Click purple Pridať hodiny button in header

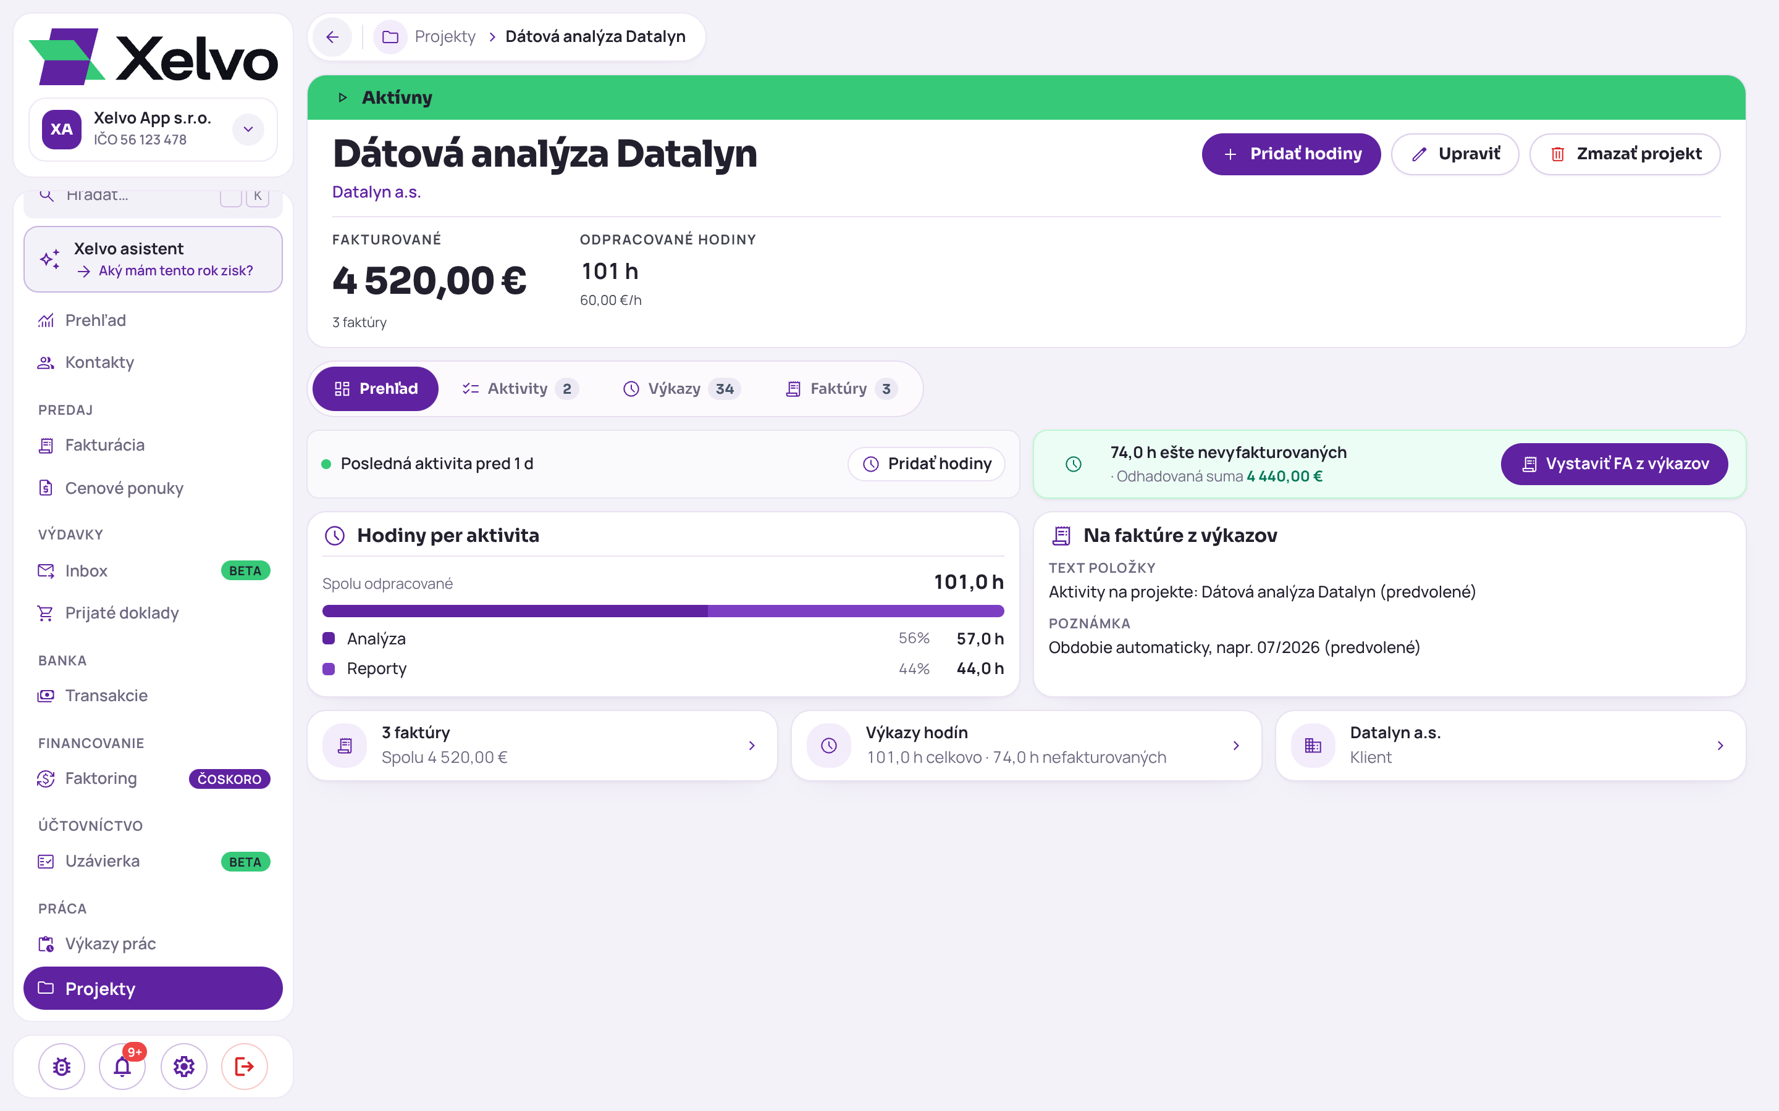coord(1291,154)
